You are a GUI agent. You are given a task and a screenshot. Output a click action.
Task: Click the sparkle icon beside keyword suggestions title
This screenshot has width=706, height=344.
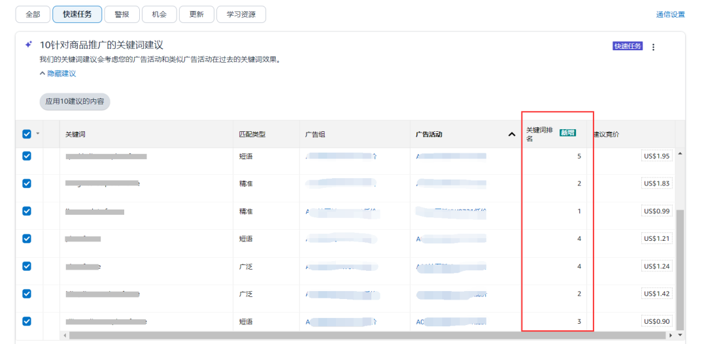[x=28, y=45]
